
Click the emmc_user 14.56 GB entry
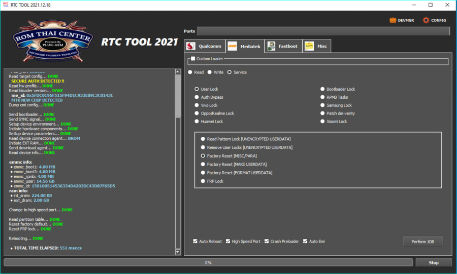point(32,181)
